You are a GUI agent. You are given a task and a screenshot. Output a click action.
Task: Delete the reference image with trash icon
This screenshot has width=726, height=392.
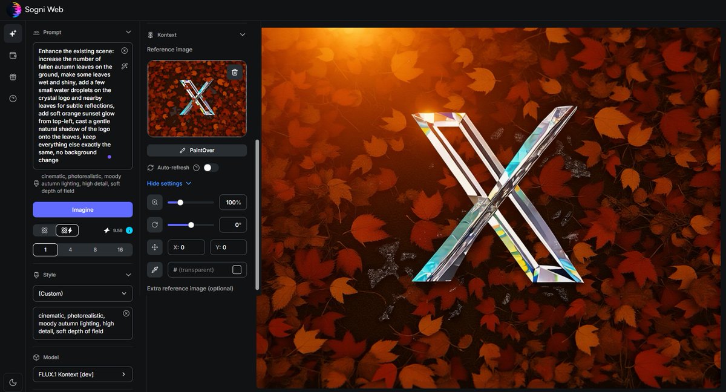pos(235,72)
